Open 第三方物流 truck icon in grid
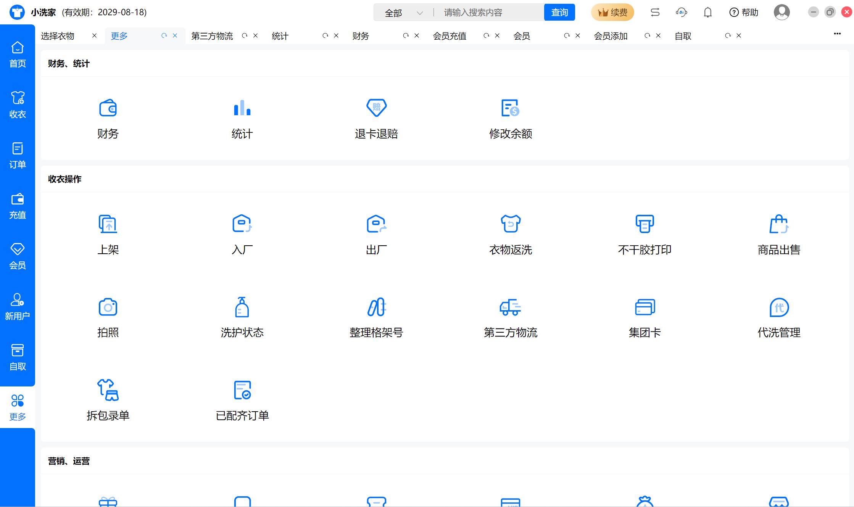This screenshot has height=507, width=854. pyautogui.click(x=510, y=307)
